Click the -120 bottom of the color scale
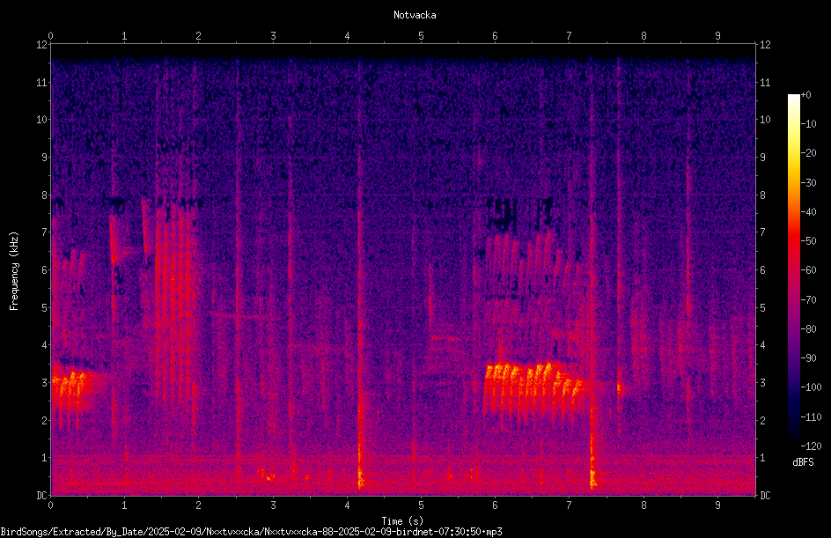This screenshot has width=831, height=538. (x=811, y=446)
